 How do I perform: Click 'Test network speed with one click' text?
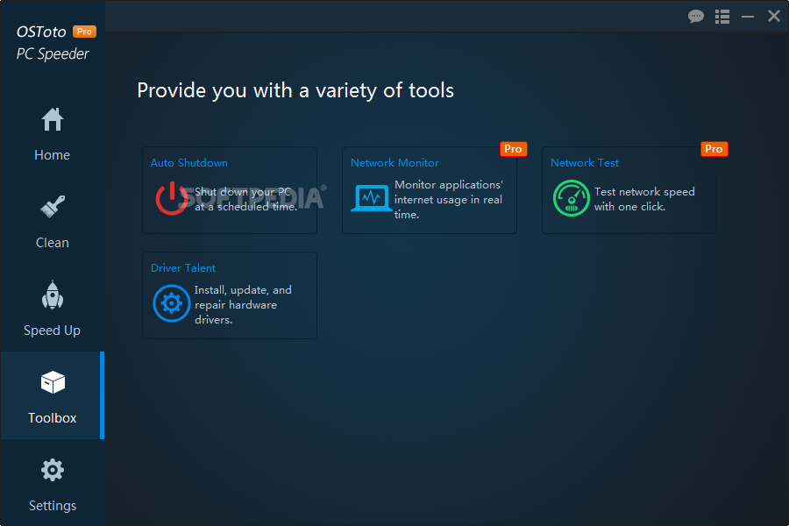click(644, 199)
